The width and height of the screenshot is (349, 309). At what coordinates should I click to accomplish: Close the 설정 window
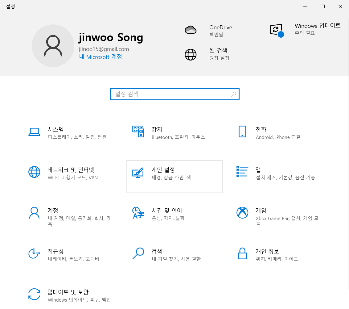pyautogui.click(x=340, y=6)
